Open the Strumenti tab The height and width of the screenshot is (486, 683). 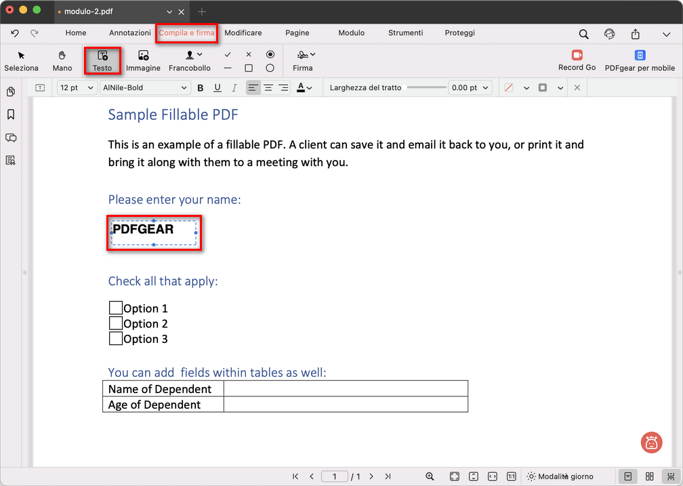[405, 33]
